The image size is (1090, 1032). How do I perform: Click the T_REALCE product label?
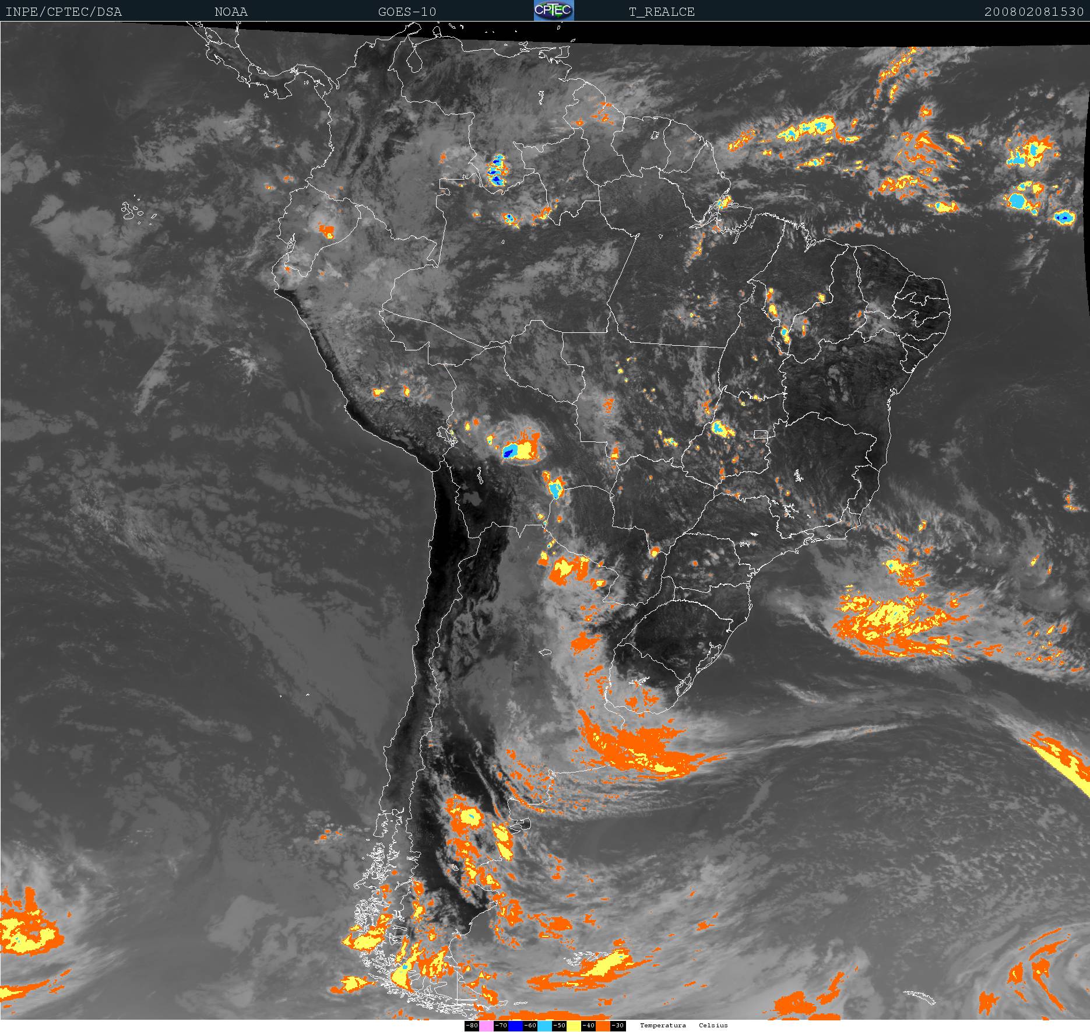pyautogui.click(x=662, y=12)
